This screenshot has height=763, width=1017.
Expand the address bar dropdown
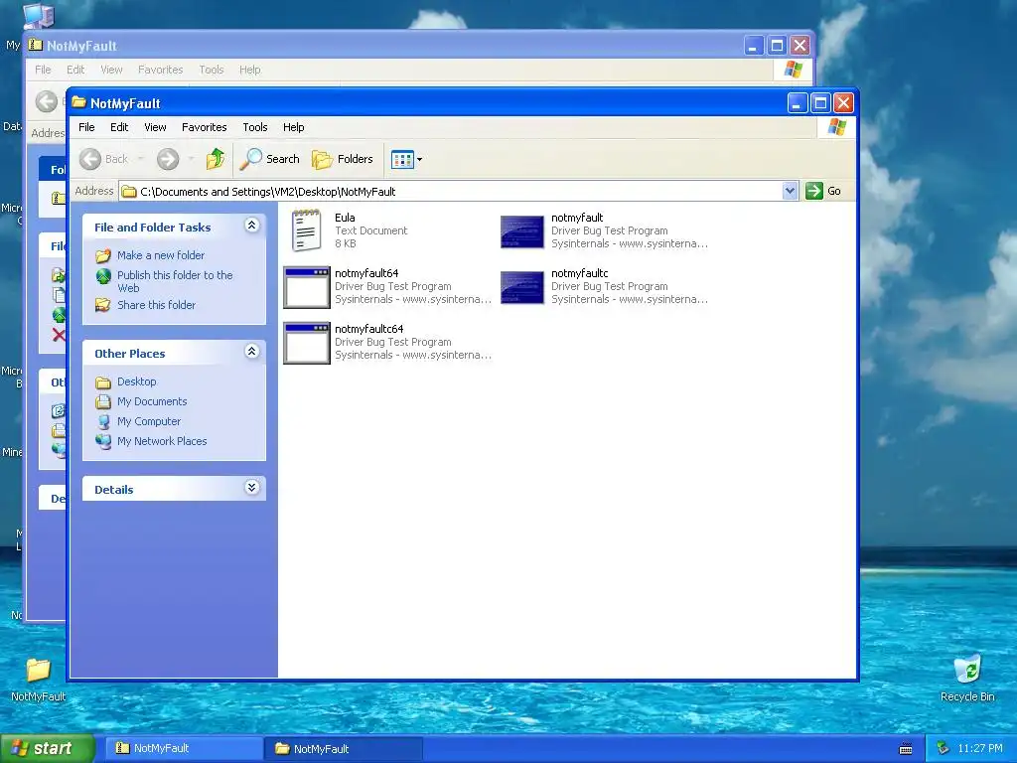pyautogui.click(x=790, y=191)
